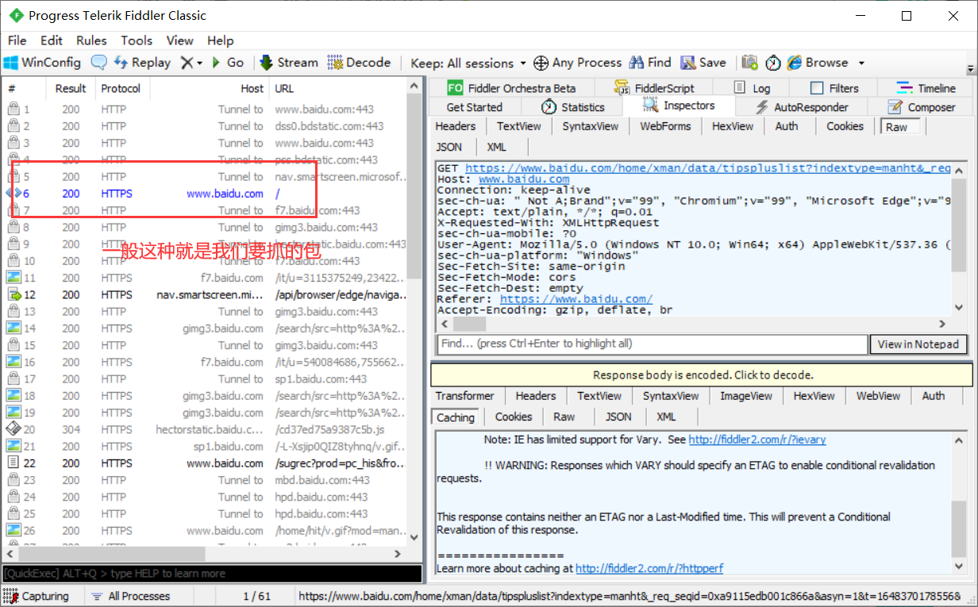Sort sessions by Protocol column header
This screenshot has height=607, width=978.
coord(121,89)
